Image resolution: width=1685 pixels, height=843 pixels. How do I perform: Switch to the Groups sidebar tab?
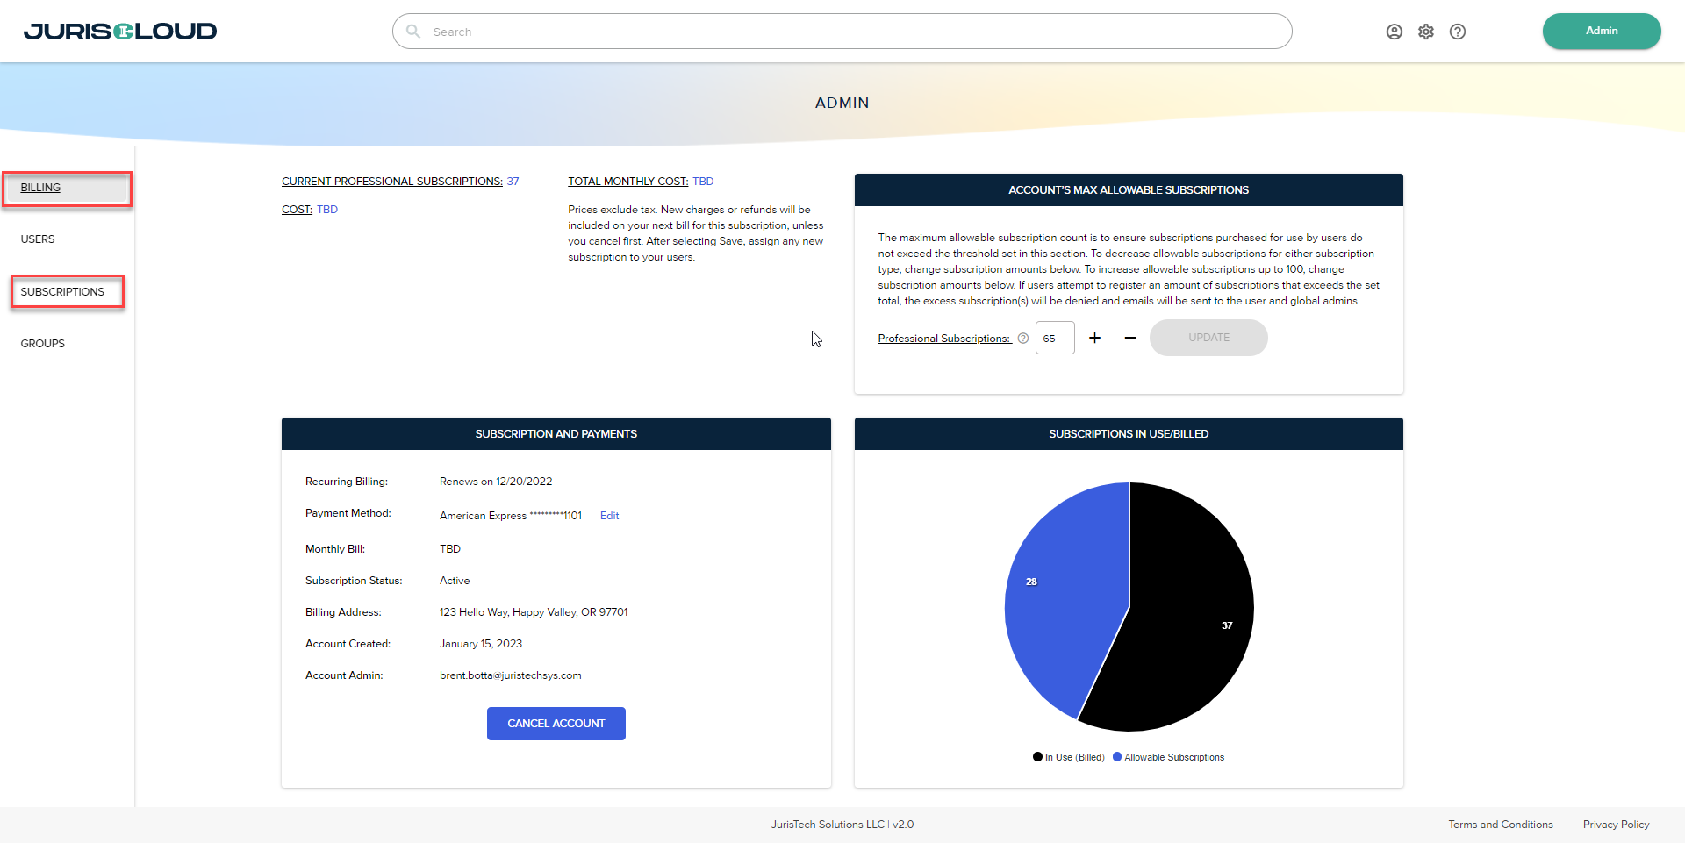43,344
